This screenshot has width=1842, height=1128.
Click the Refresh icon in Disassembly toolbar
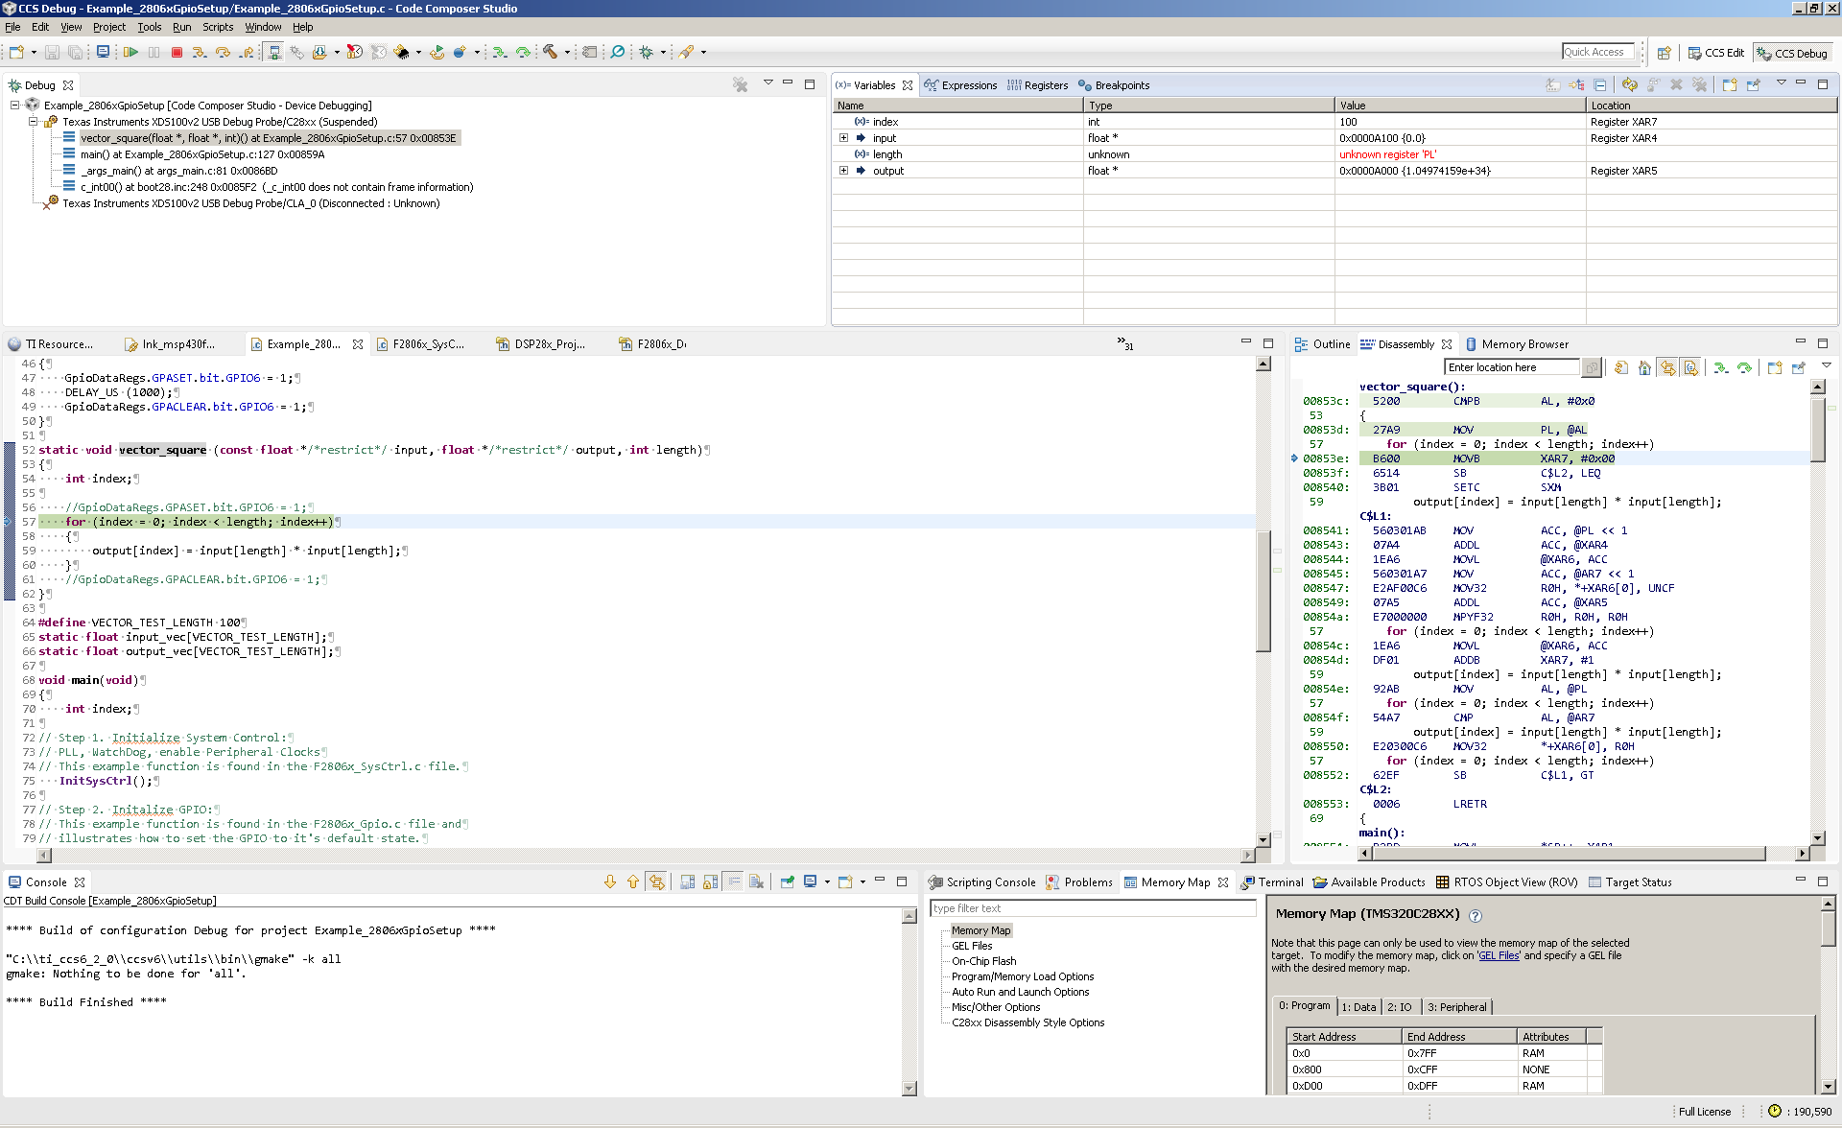tap(1621, 367)
